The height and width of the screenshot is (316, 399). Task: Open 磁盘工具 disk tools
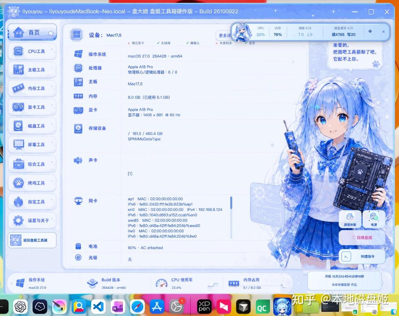[x=32, y=126]
